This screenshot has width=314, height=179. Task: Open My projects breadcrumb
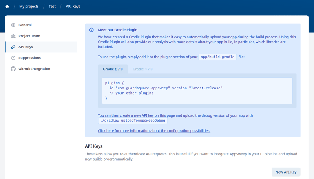click(29, 7)
